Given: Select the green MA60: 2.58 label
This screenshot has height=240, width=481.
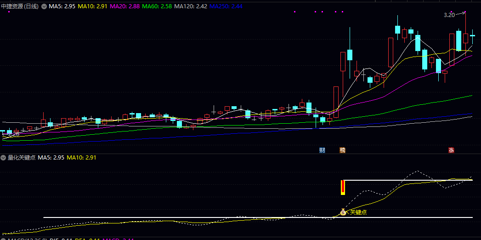Looking at the screenshot, I should point(157,6).
